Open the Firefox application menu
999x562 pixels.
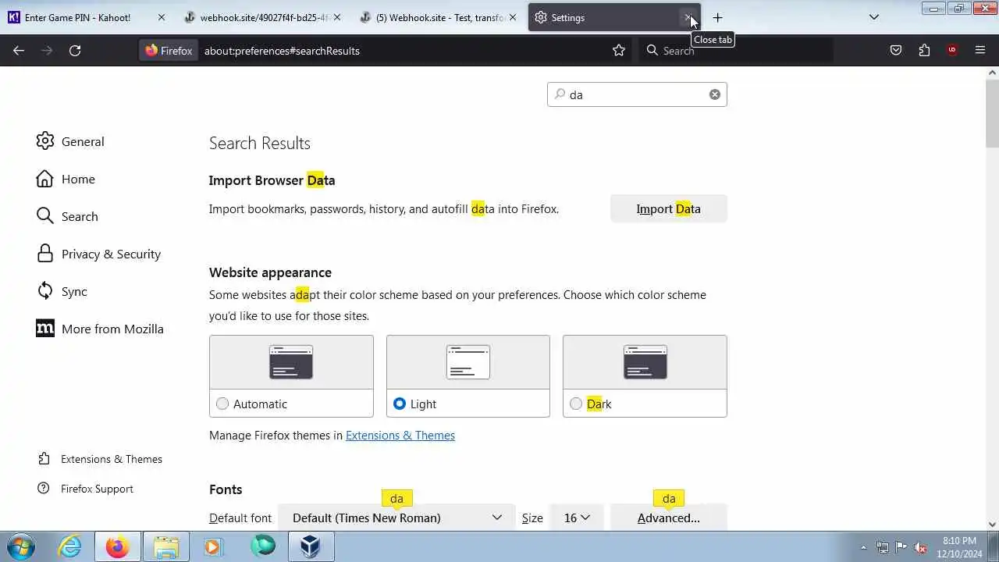tap(980, 51)
